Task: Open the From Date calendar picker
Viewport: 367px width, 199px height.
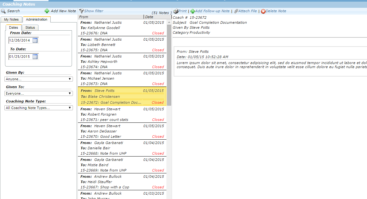Action: point(35,40)
